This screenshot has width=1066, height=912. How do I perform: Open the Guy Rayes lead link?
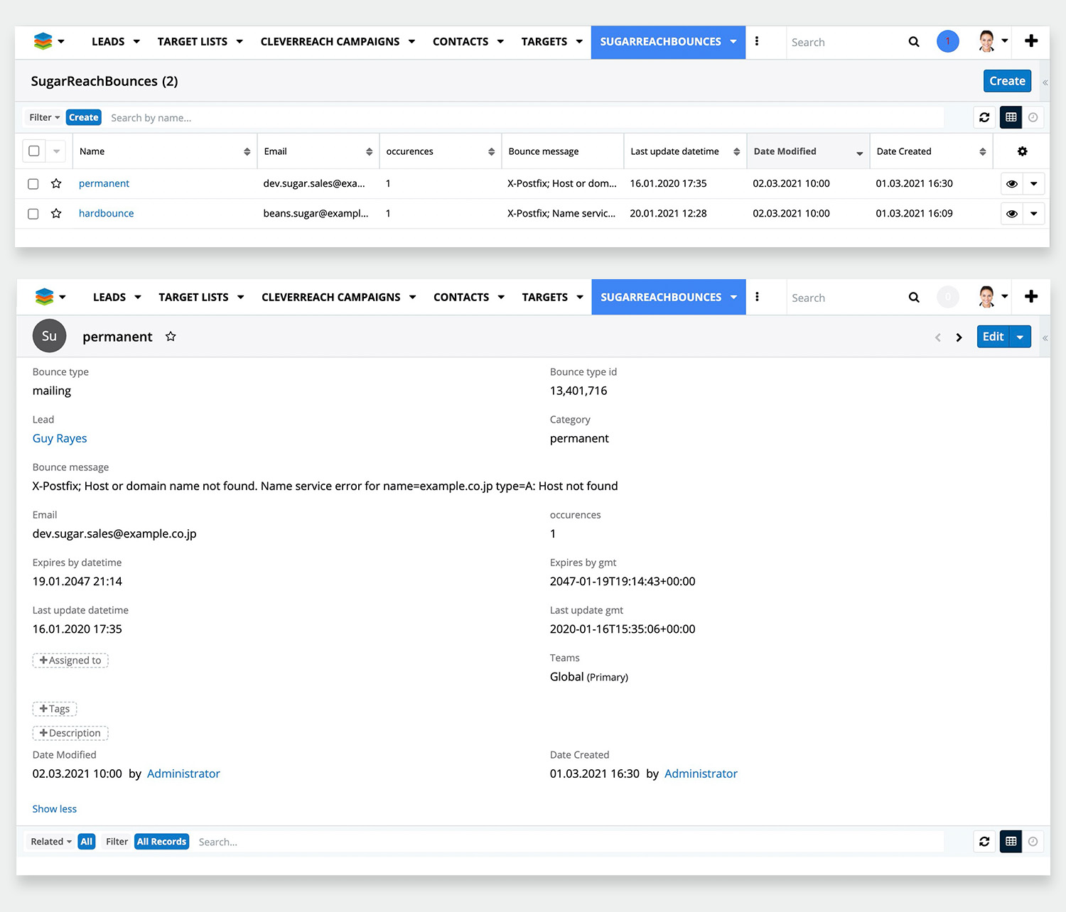tap(60, 439)
